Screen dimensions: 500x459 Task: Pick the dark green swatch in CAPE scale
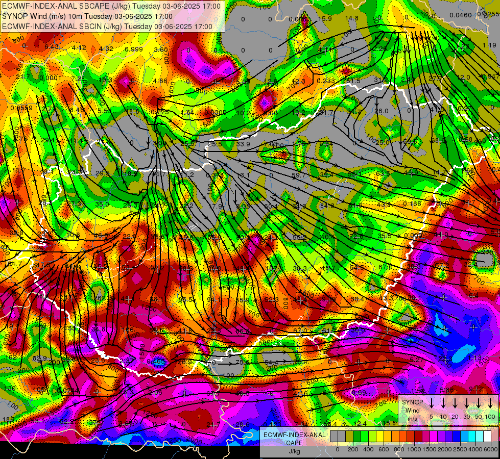(357, 437)
